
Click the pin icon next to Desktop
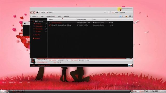tap(46, 24)
